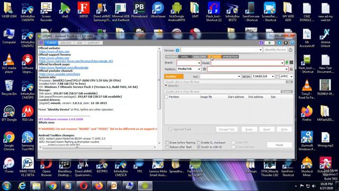Open the official Facebook page link
Viewport: 339px width, 191px height.
click(64, 67)
